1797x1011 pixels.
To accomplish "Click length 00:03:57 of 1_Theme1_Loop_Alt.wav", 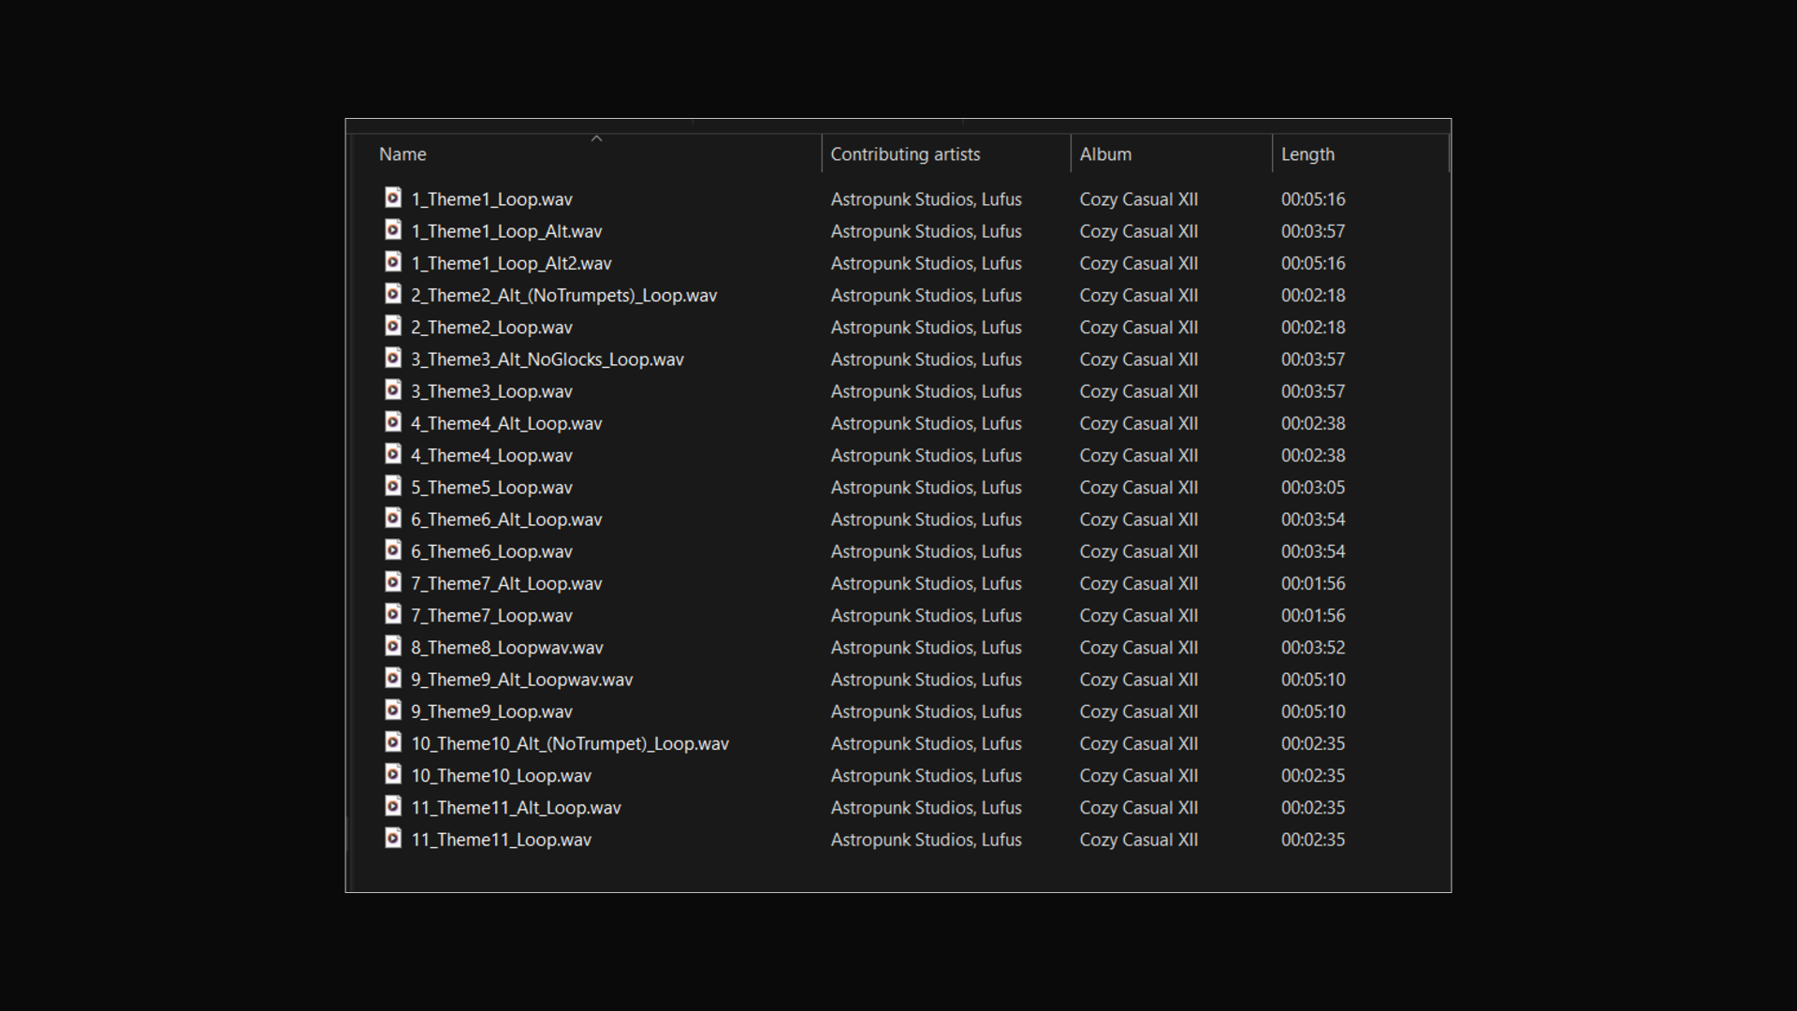I will (1313, 231).
